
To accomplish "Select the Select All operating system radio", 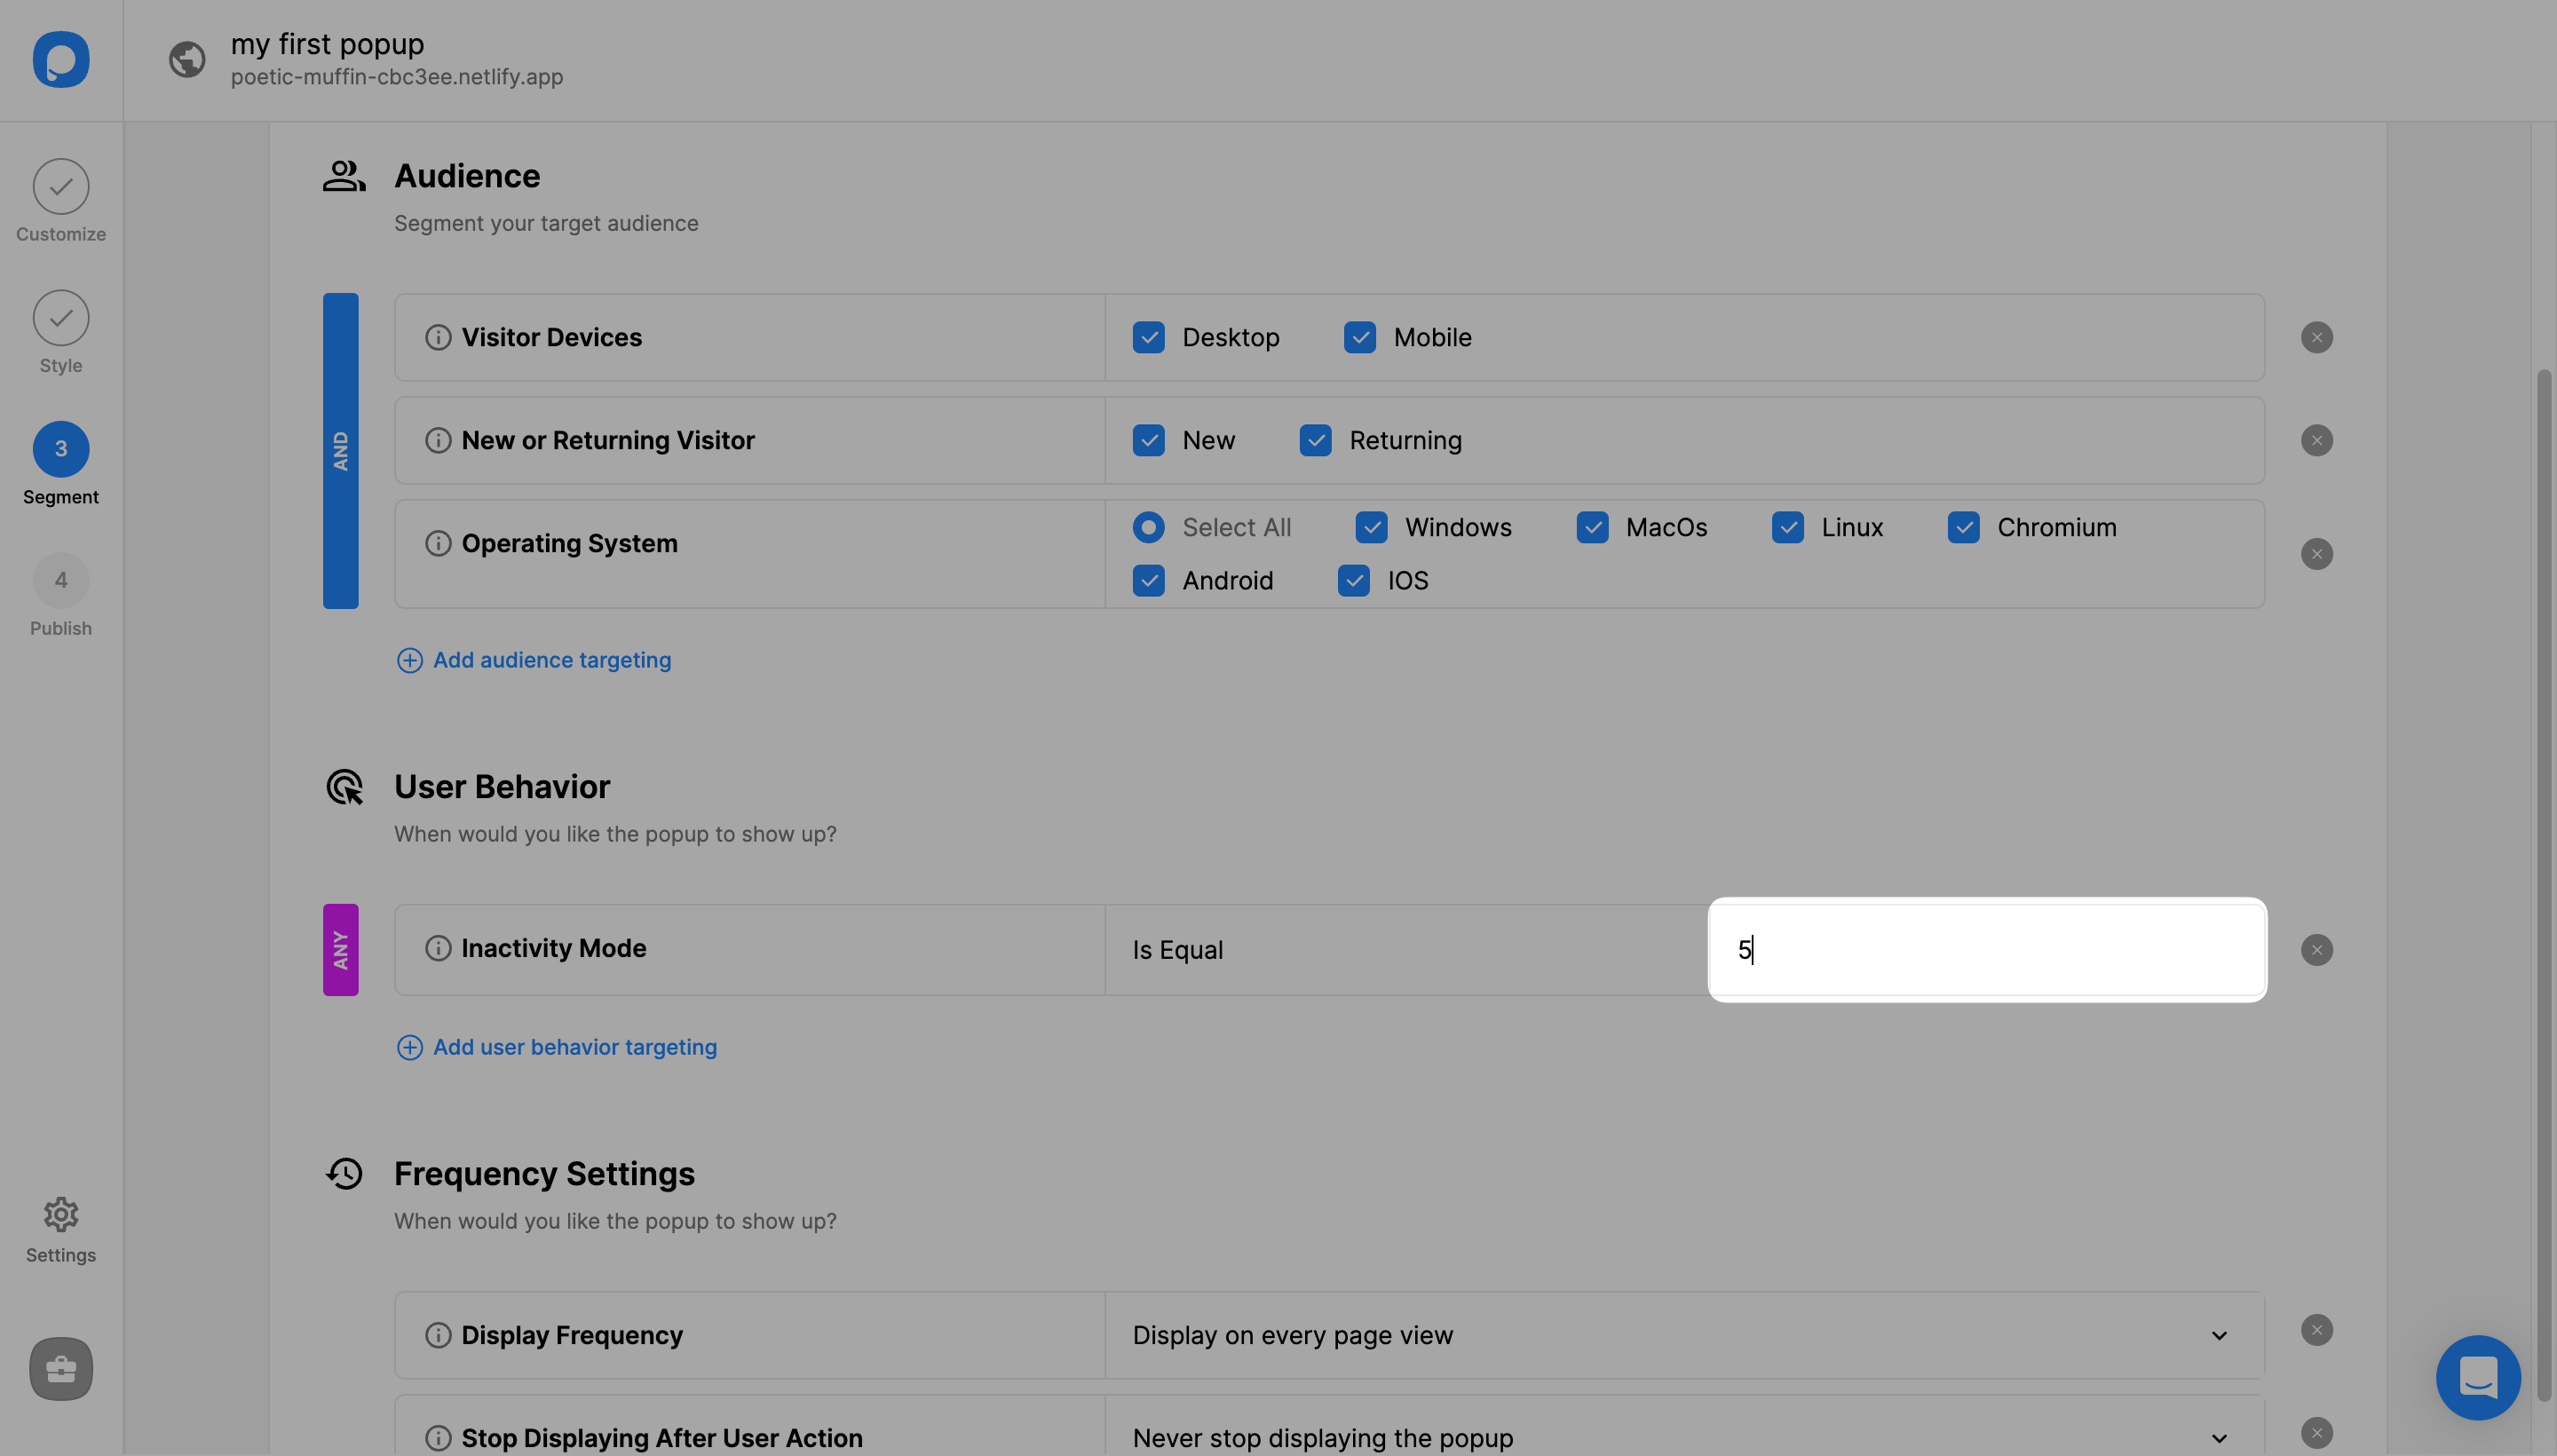I will [x=1149, y=527].
